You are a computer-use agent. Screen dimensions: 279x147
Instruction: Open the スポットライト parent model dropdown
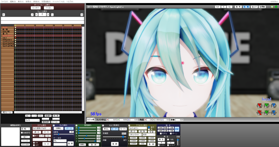tap(135, 135)
